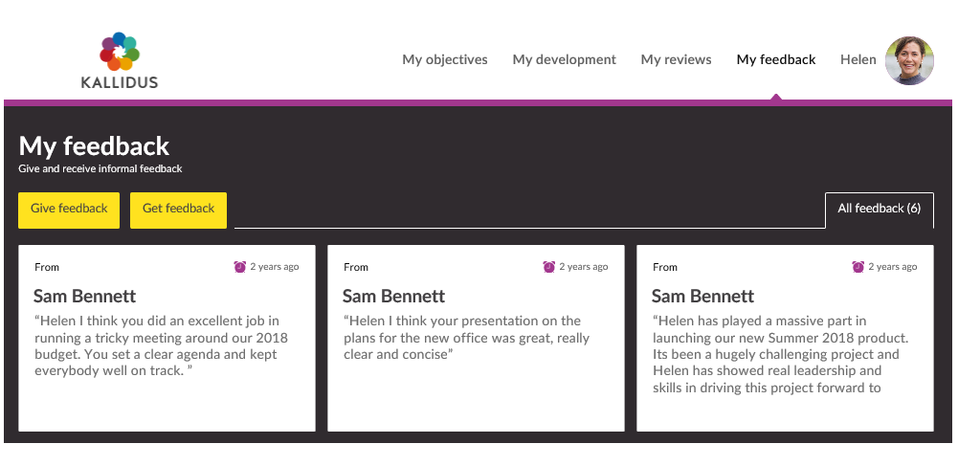Click Sam Bennett name on second card
The width and height of the screenshot is (958, 466).
coord(394,296)
